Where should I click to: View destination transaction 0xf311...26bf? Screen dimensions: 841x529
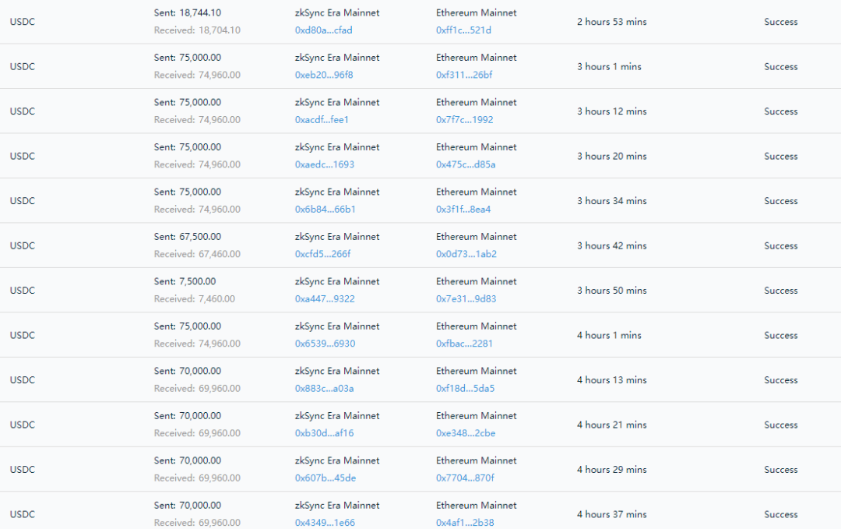tap(464, 75)
